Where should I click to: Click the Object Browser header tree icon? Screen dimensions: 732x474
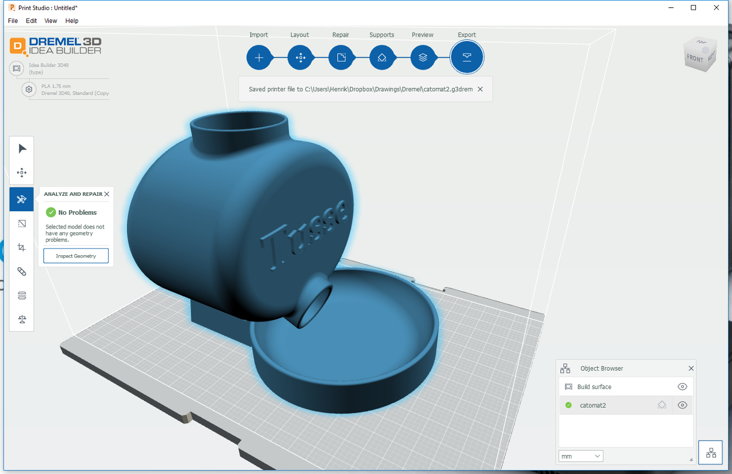[x=565, y=368]
